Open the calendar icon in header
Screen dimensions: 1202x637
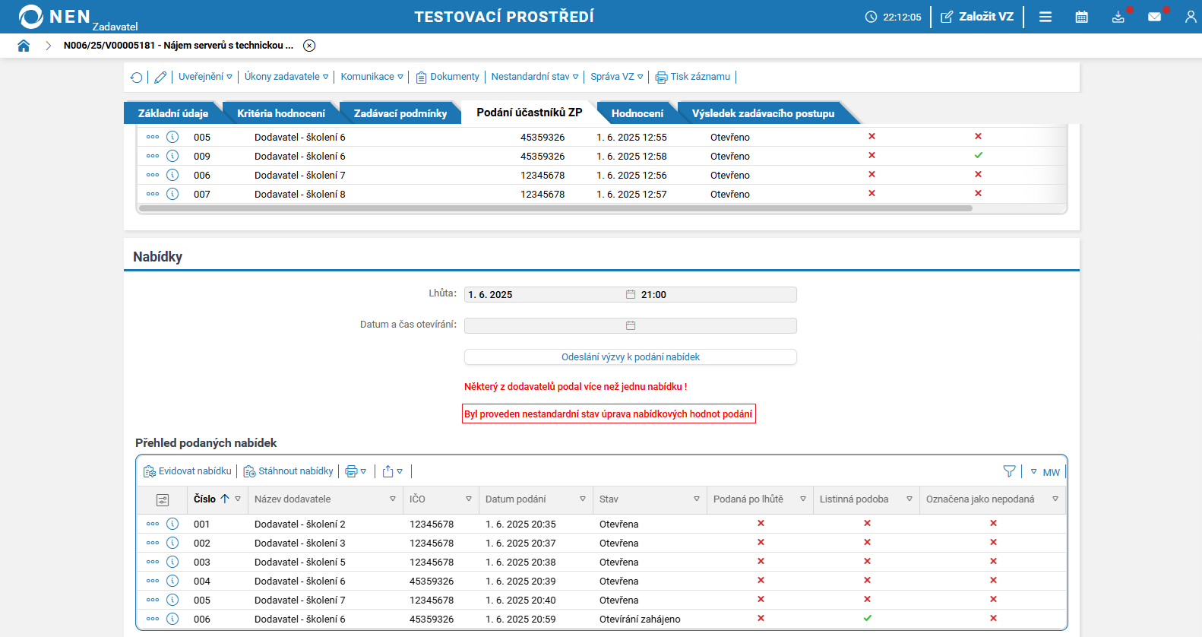point(1081,17)
